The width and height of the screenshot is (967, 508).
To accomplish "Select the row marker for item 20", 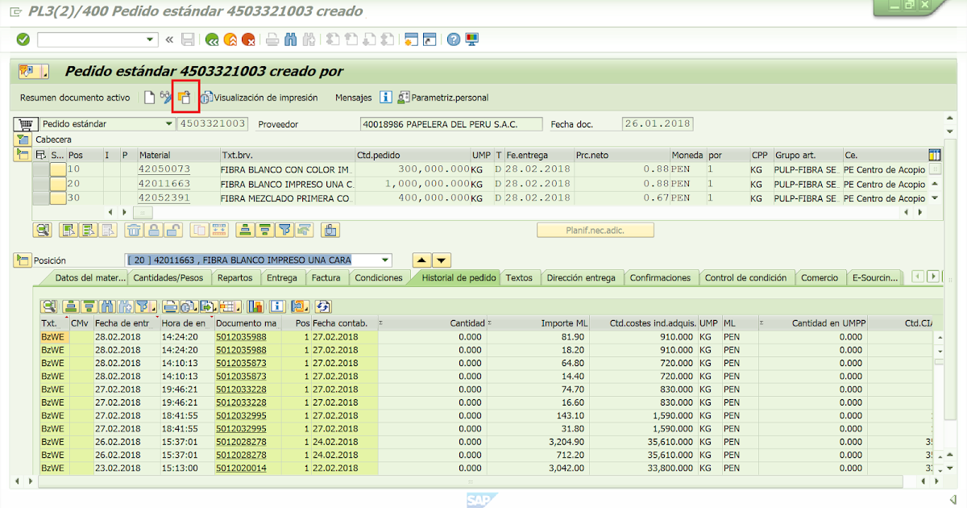I will click(x=39, y=184).
